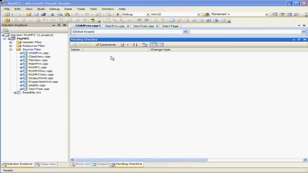
Task: Select OutputWnd.cpp in Solution Explorer
Action: pos(41,78)
